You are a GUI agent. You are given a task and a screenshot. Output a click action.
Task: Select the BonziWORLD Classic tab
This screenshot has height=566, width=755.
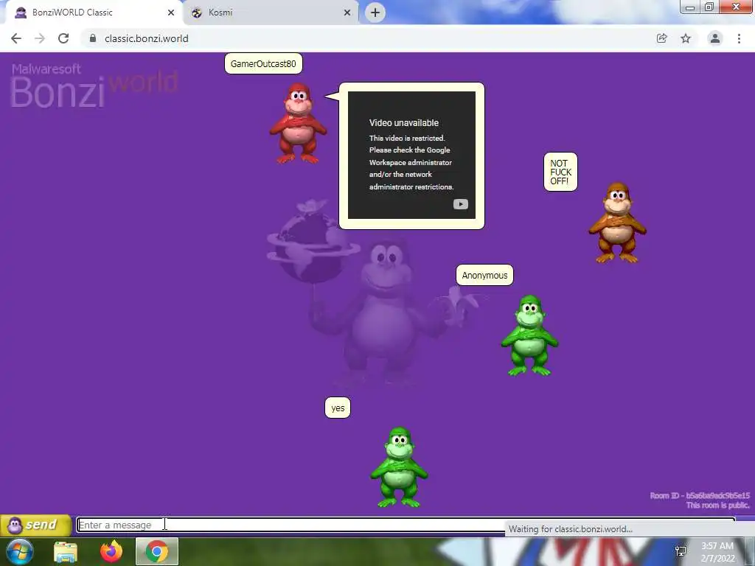(x=94, y=13)
